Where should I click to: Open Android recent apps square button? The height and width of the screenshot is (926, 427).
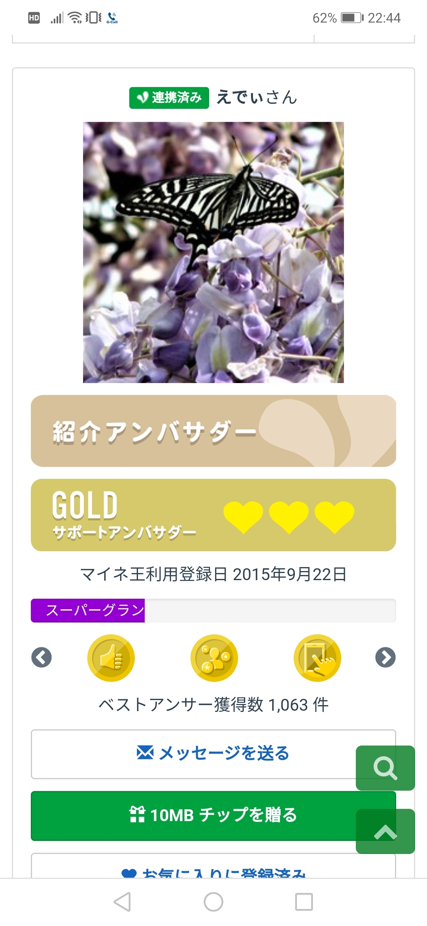coord(304,902)
